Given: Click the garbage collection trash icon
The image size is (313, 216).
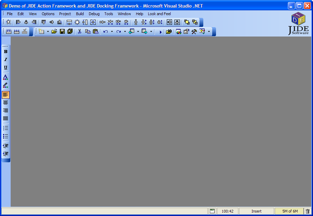Looking at the screenshot, I should (307, 211).
